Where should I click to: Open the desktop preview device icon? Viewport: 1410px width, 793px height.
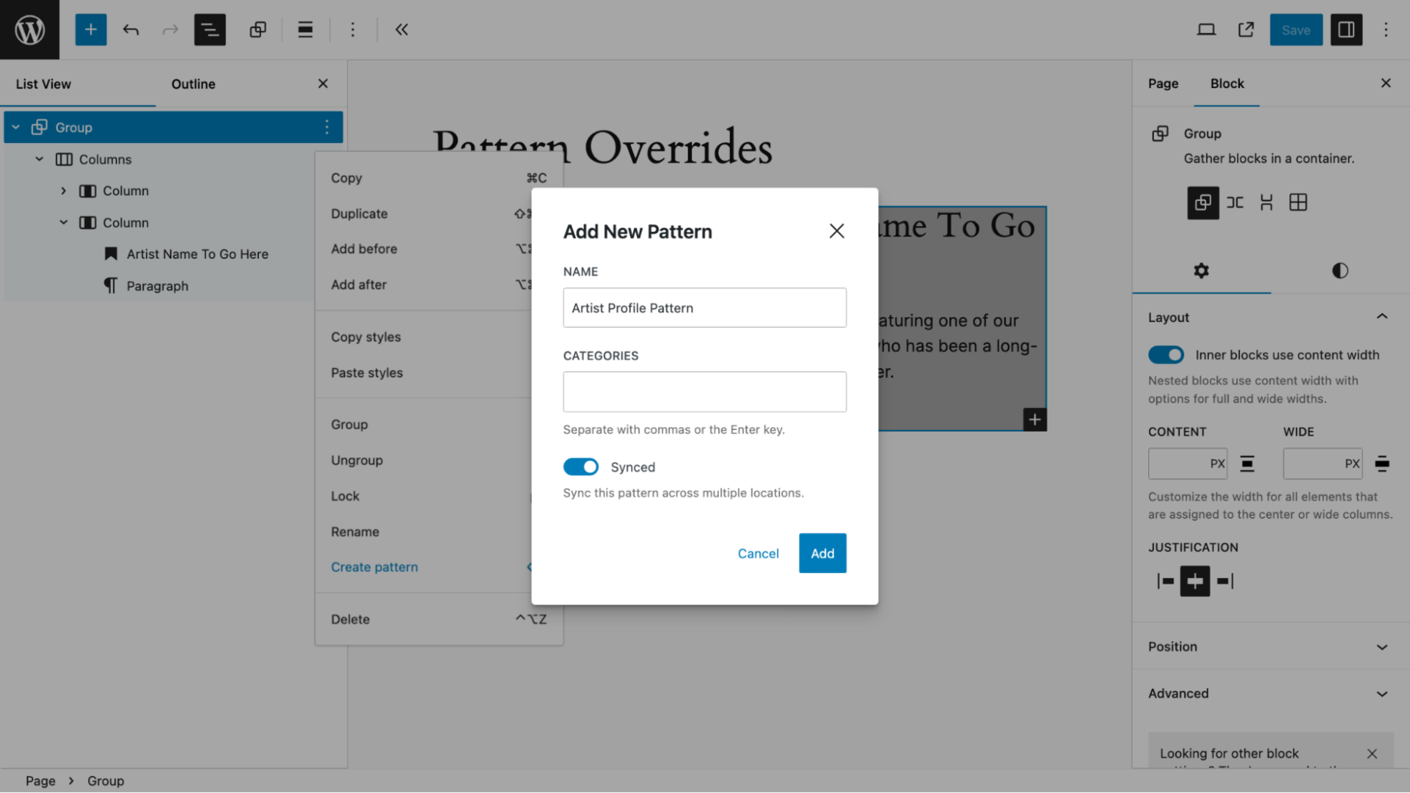[x=1206, y=29]
